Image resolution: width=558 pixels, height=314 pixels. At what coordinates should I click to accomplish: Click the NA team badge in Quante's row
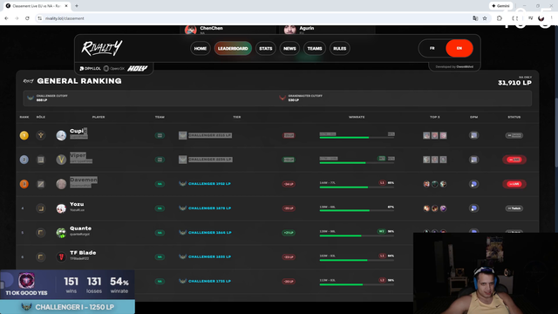tap(160, 233)
